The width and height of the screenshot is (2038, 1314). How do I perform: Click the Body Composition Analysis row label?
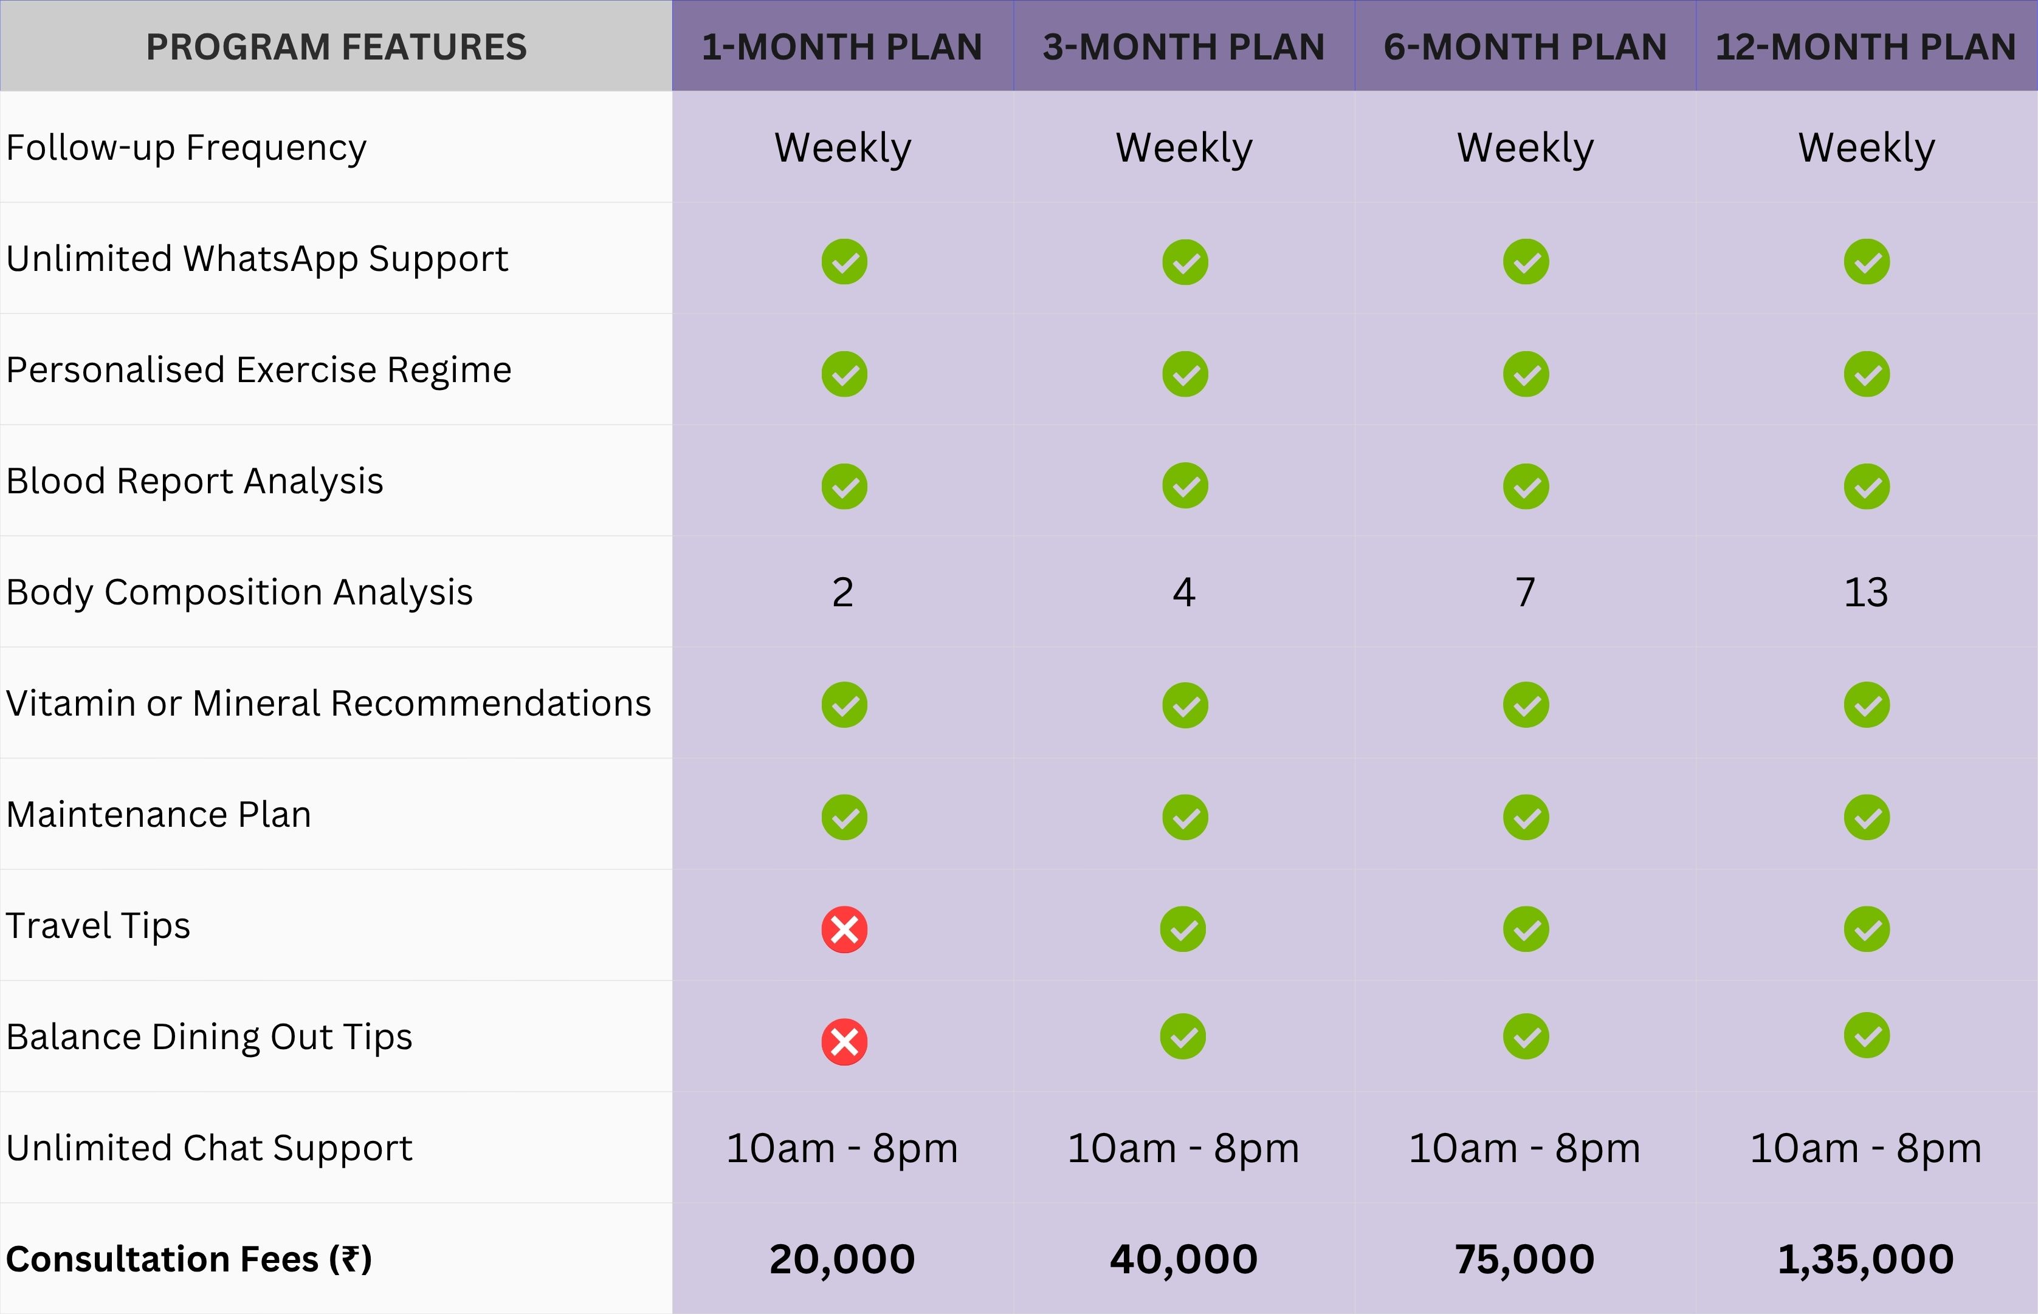[240, 592]
